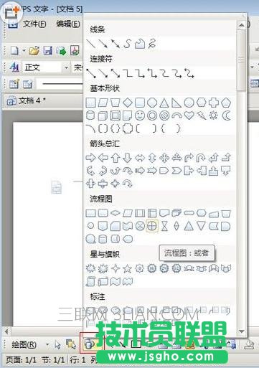Viewport: 259px width, 368px height.
Task: Select the double arrow line shape
Action: click(116, 44)
